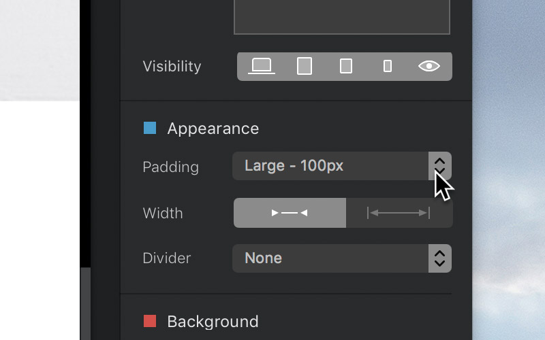Click the eye visibility icon
The image size is (545, 340).
(x=429, y=66)
